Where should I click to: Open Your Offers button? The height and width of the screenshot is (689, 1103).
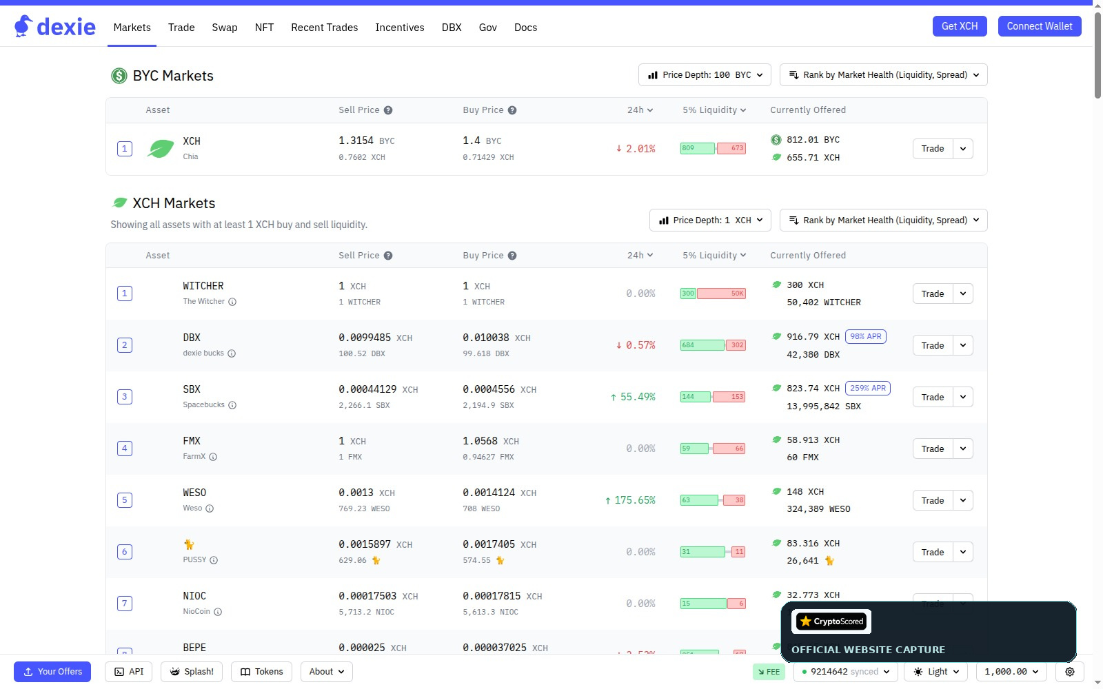click(x=52, y=672)
